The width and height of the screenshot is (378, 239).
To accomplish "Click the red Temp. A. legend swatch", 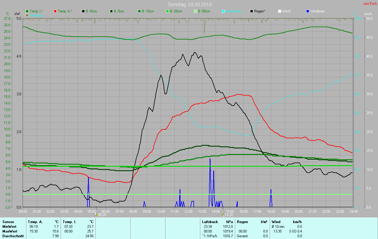I will [55, 11].
